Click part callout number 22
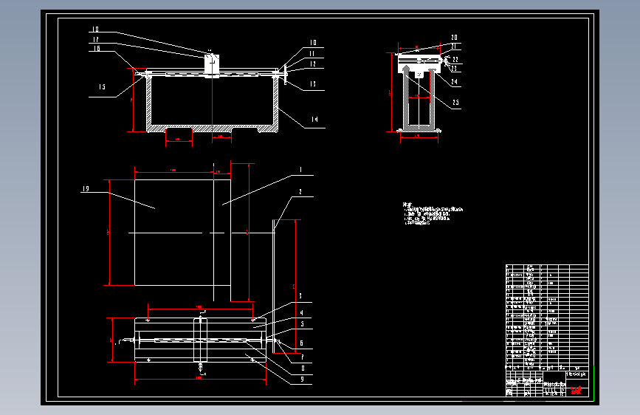640x415 pixels. [x=455, y=60]
